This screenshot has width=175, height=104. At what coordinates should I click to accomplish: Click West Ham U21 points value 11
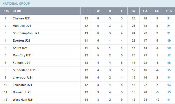(x=169, y=100)
